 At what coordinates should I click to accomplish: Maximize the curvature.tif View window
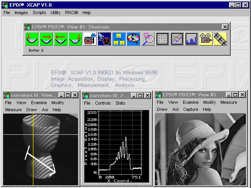pyautogui.click(x=67, y=95)
